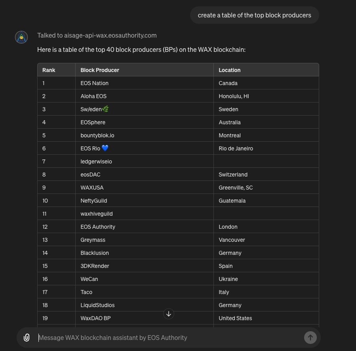The width and height of the screenshot is (356, 351).
Task: Click the user prompt message bubble
Action: pos(254,15)
